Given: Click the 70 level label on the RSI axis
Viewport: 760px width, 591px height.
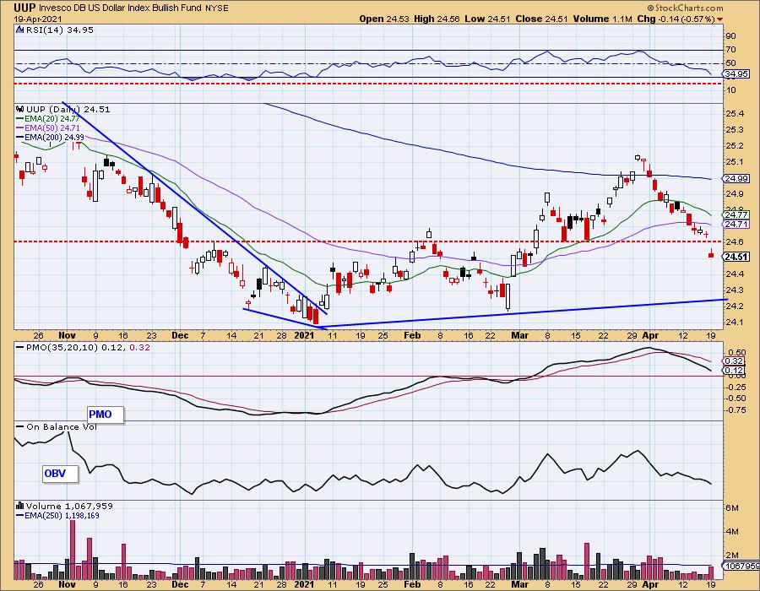Looking at the screenshot, I should [731, 50].
